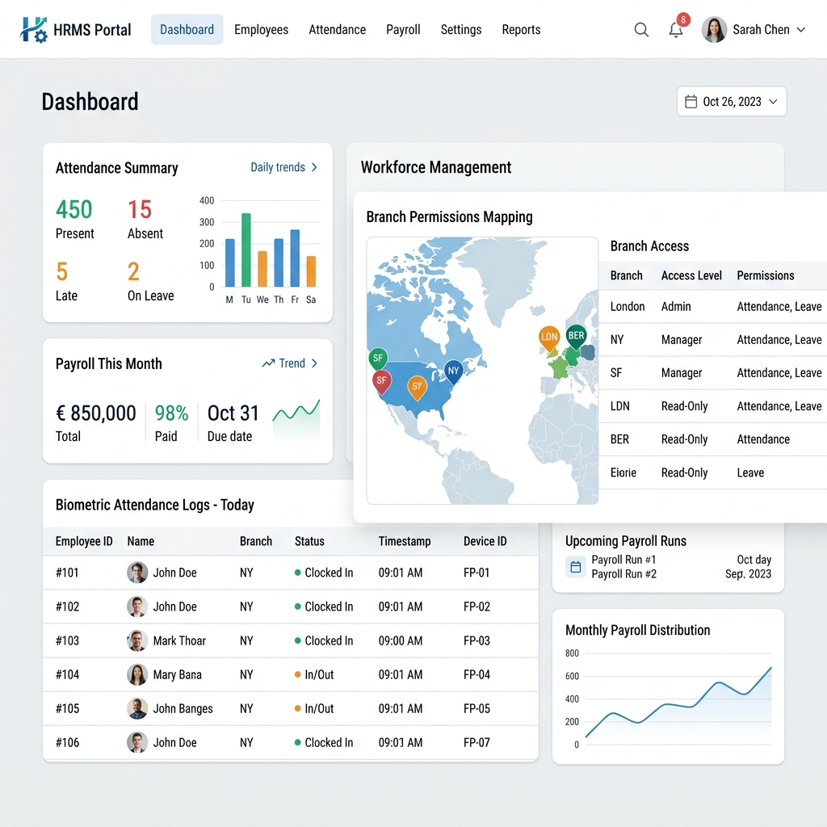Viewport: 827px width, 827px height.
Task: Select Clocked In status for #101
Action: point(324,573)
